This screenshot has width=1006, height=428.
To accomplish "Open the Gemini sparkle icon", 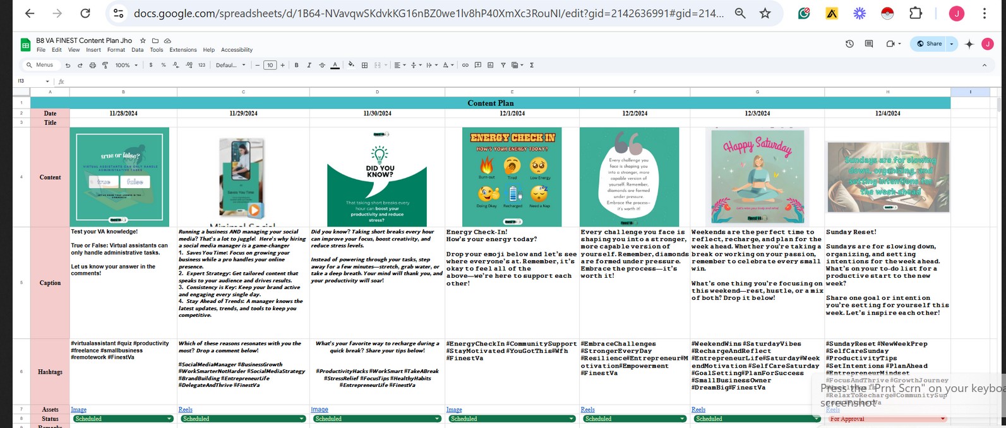I will click(969, 44).
